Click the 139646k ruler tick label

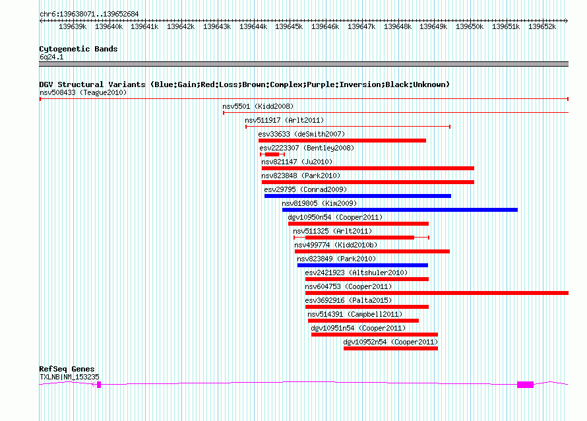click(325, 27)
